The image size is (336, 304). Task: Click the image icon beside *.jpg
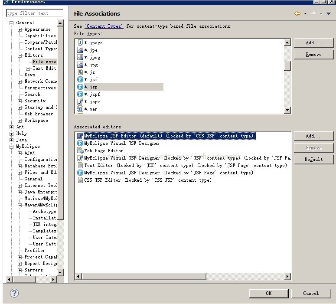point(80,65)
